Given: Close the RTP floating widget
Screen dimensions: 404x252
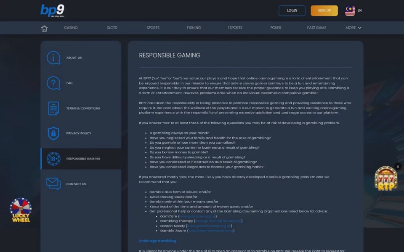Looking at the screenshot, I should click(398, 167).
